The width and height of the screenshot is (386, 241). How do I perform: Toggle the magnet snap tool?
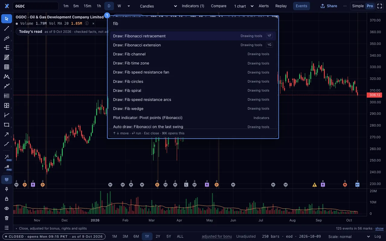(x=7, y=180)
